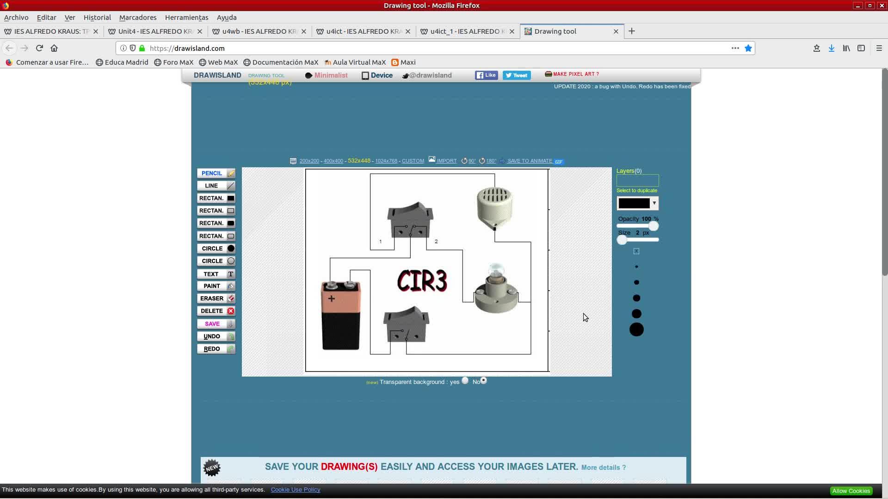Pick the largest brush size dot

point(636,329)
